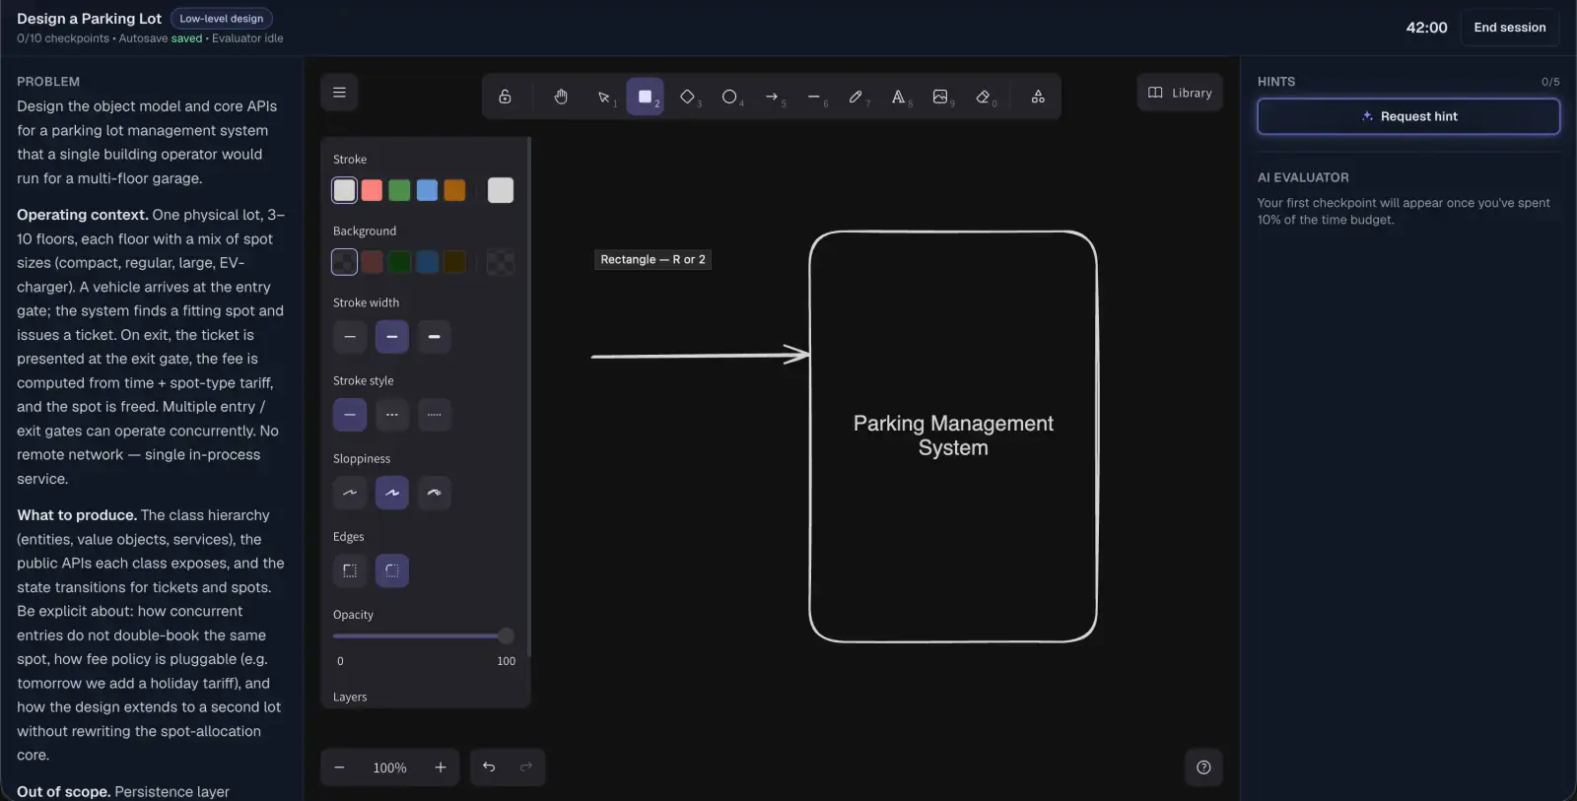1577x801 pixels.
Task: Adjust the Opacity slider handle
Action: 506,636
